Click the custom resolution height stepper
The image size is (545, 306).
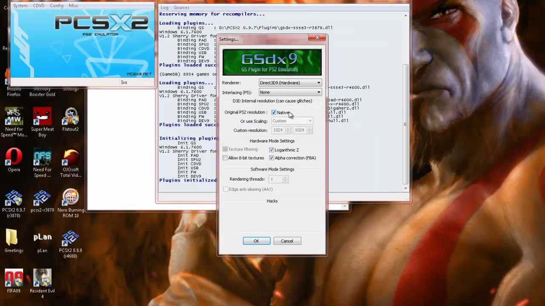click(310, 130)
